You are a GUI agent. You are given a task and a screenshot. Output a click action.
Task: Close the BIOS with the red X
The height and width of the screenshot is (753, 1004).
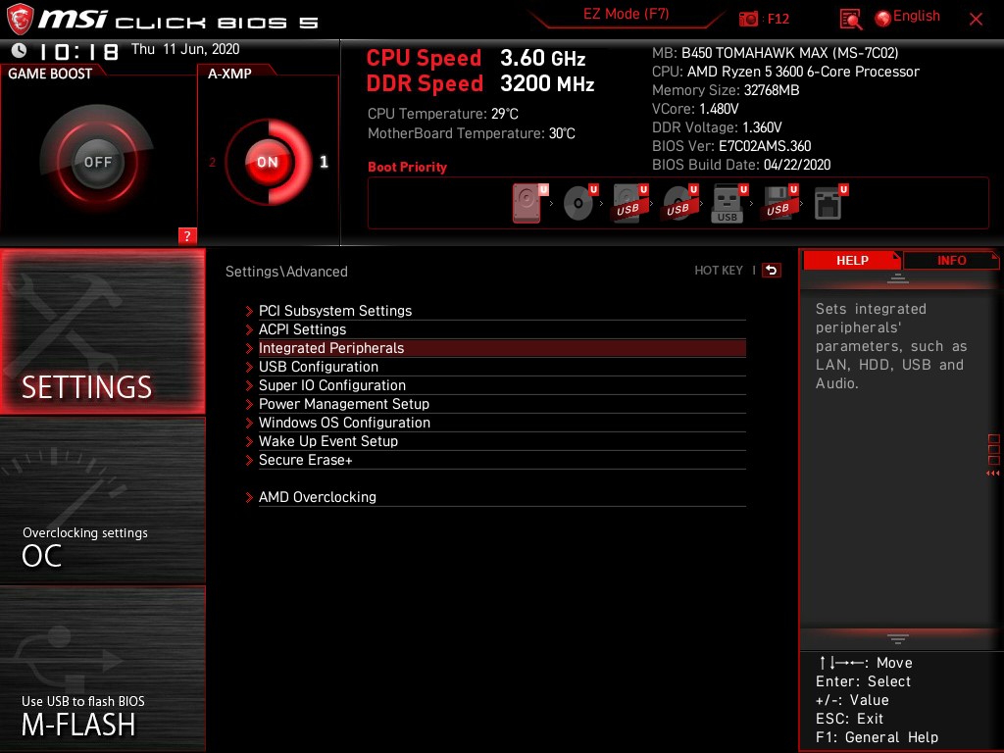point(976,20)
